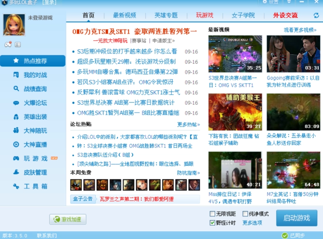Screen dimensions: 323x239
Task: Click the refresh icon beside 外设交流
Action: point(316,15)
